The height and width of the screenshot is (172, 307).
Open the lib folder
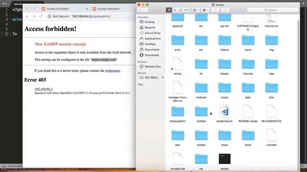(x=201, y=64)
